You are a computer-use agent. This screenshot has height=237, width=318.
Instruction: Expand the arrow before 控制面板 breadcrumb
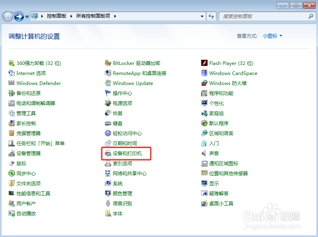tap(42, 16)
